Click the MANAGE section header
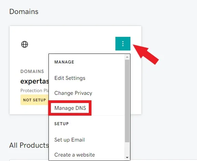 pyautogui.click(x=64, y=62)
